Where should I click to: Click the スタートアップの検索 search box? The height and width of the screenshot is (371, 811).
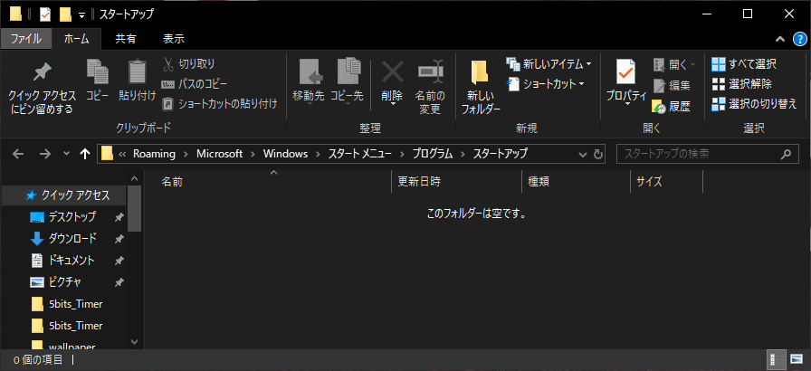point(706,154)
